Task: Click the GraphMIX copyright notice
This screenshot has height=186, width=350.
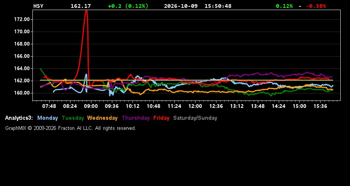Action: tap(71, 128)
